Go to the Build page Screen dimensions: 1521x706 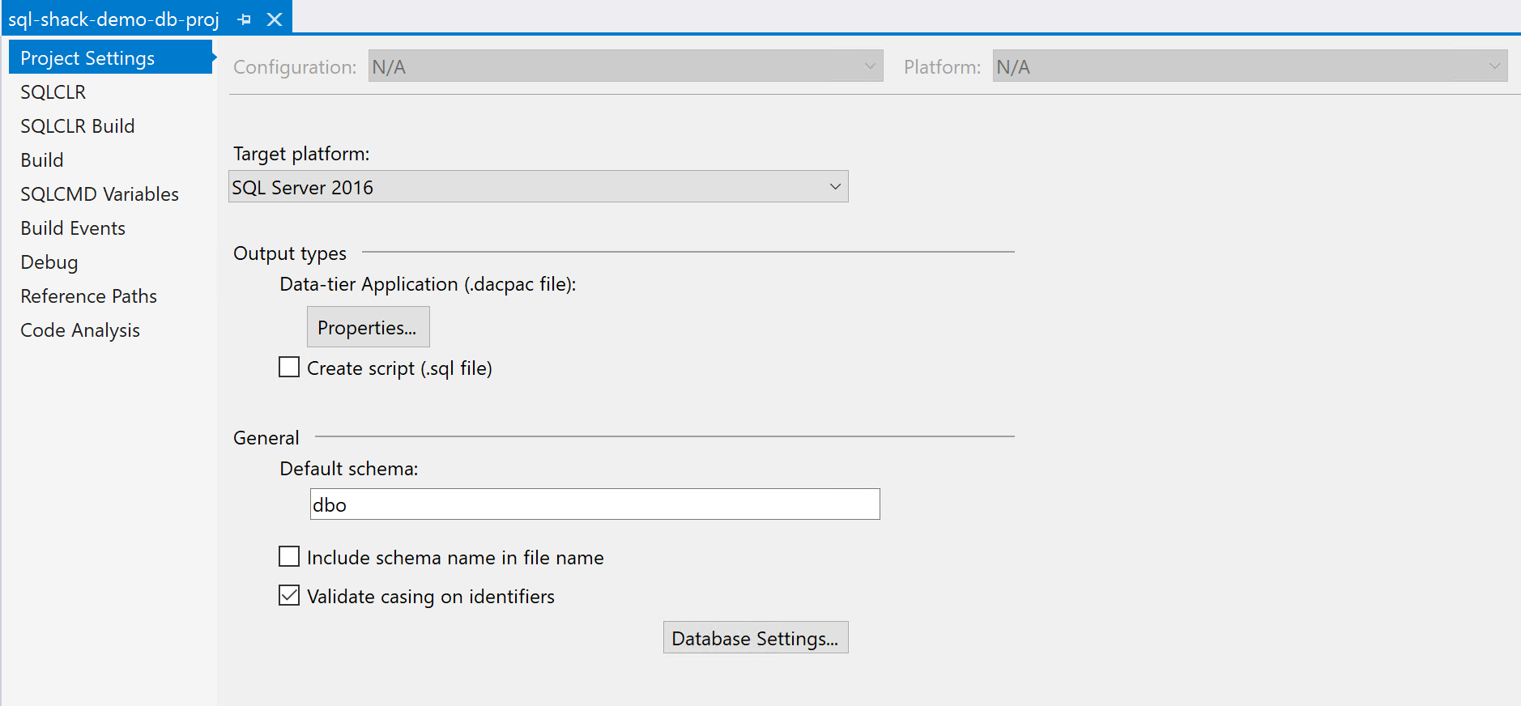pos(42,160)
